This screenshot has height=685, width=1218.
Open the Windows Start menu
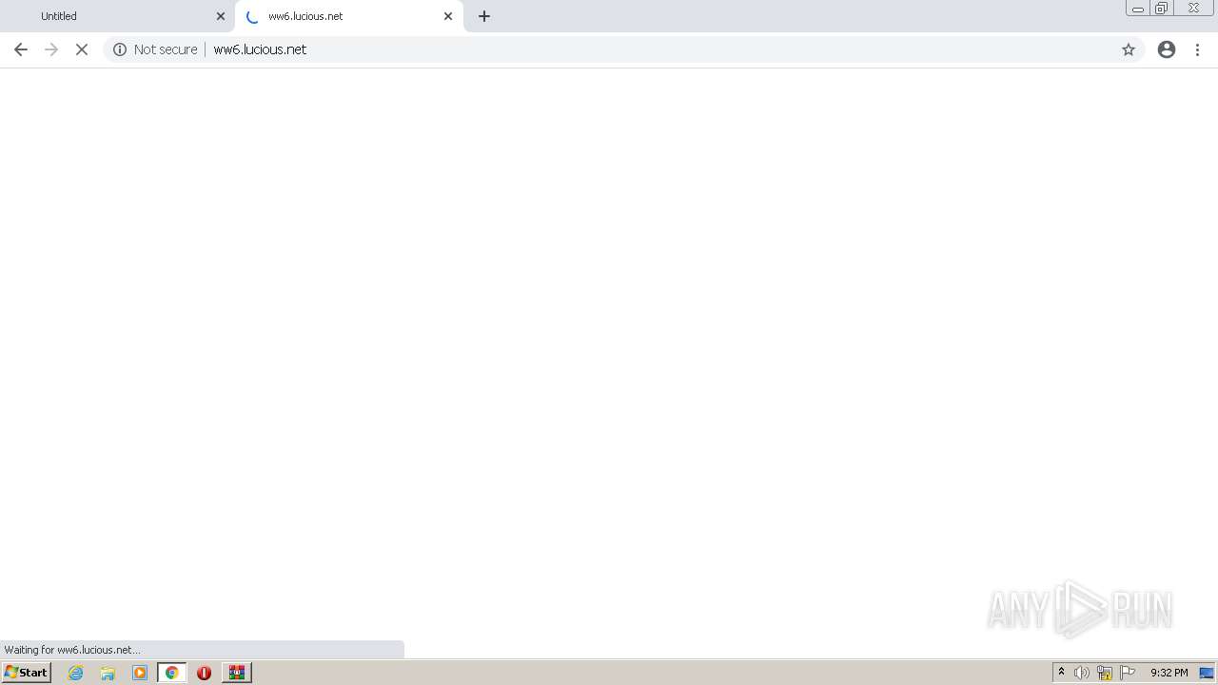tap(27, 673)
